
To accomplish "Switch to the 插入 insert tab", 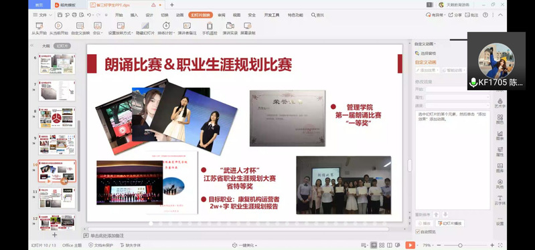I will pyautogui.click(x=134, y=15).
